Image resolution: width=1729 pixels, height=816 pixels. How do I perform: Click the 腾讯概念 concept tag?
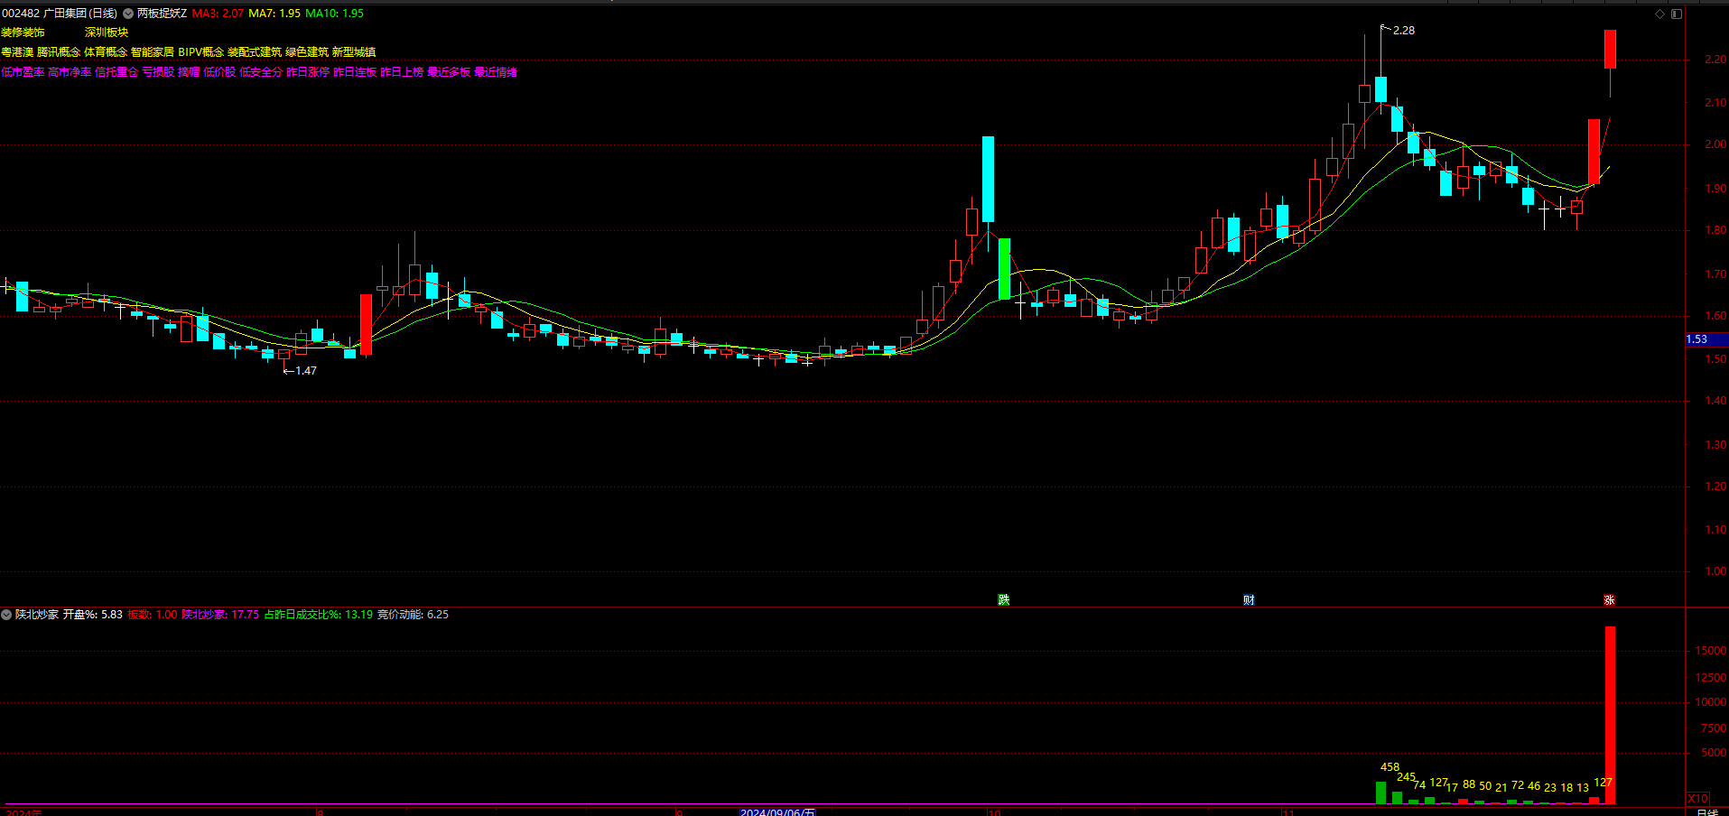coord(59,52)
